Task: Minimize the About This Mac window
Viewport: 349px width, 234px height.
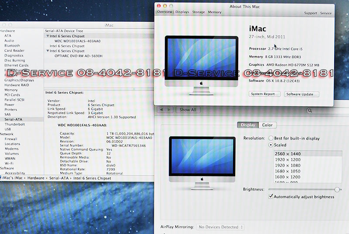Action: (165, 6)
